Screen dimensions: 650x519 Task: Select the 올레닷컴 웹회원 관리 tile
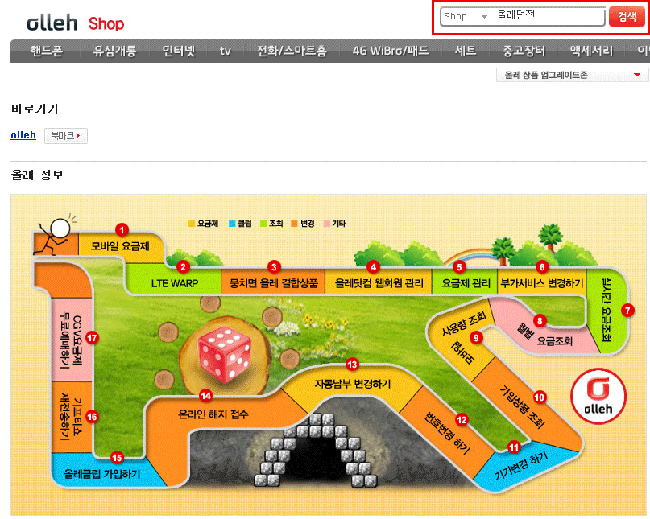click(x=379, y=283)
